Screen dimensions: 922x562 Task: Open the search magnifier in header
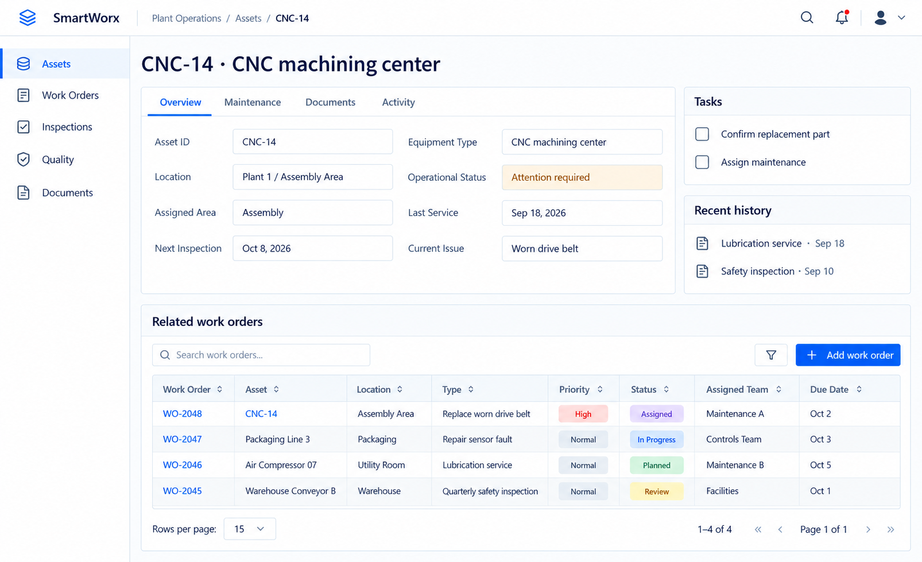(x=807, y=18)
